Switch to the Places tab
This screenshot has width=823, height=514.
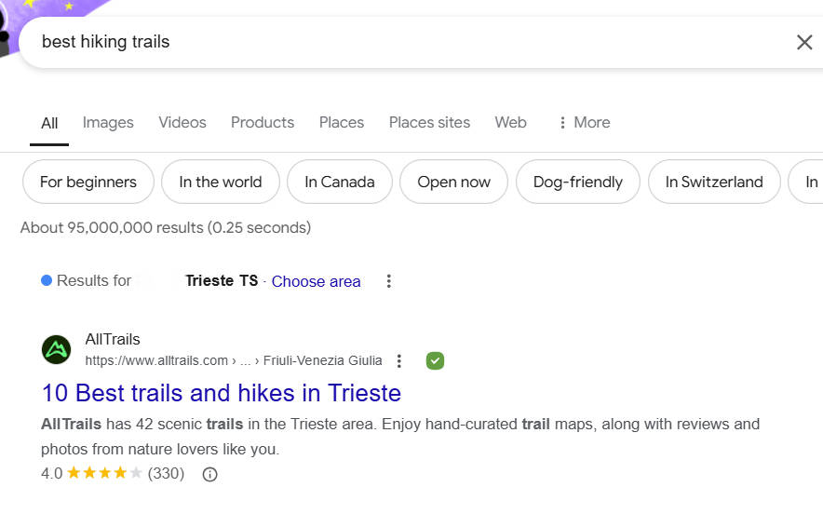(x=341, y=122)
